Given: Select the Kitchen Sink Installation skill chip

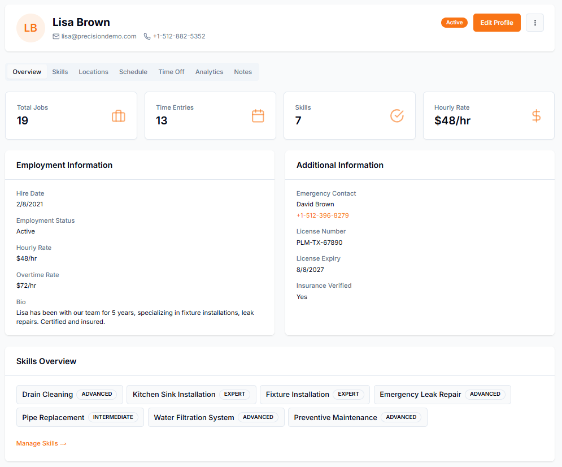Looking at the screenshot, I should [191, 394].
